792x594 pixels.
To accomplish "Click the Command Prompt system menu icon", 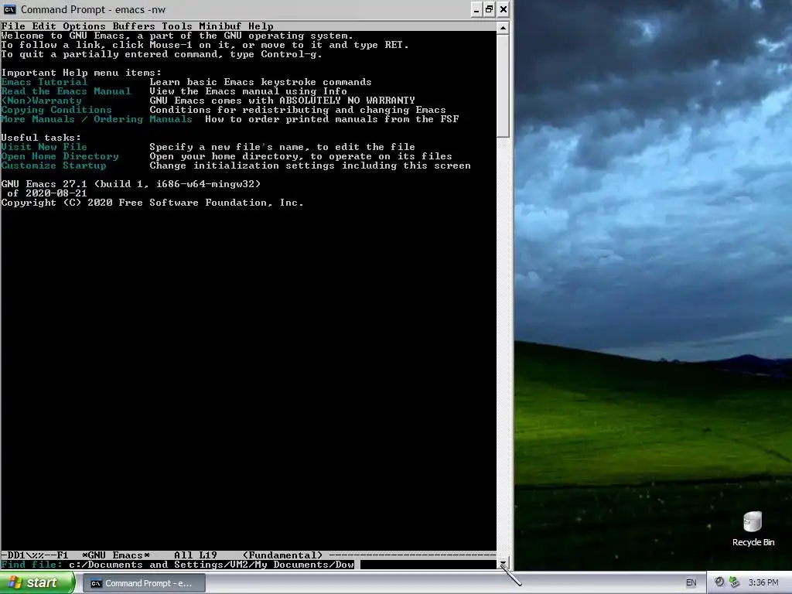I will click(9, 9).
